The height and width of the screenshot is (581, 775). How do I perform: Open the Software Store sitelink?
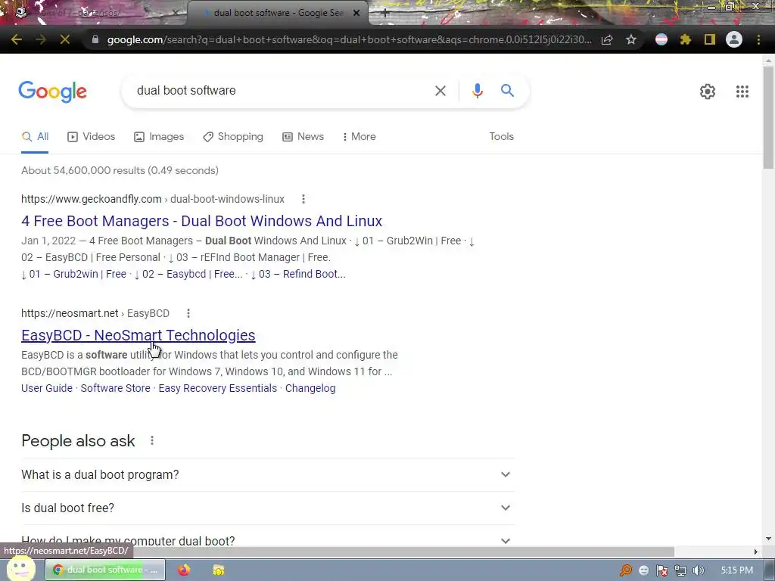point(115,388)
